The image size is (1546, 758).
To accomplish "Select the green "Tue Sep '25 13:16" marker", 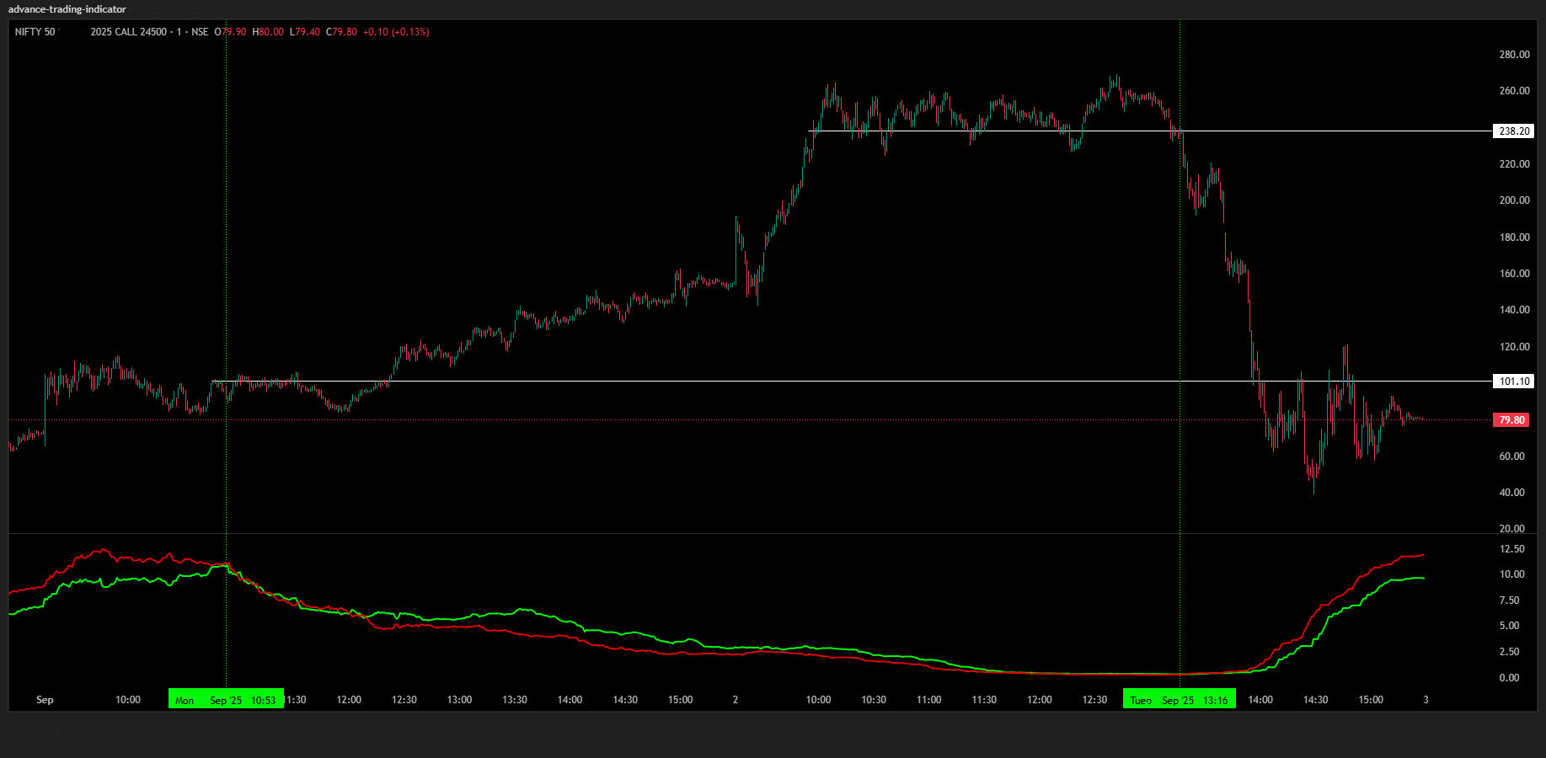I will point(1179,699).
